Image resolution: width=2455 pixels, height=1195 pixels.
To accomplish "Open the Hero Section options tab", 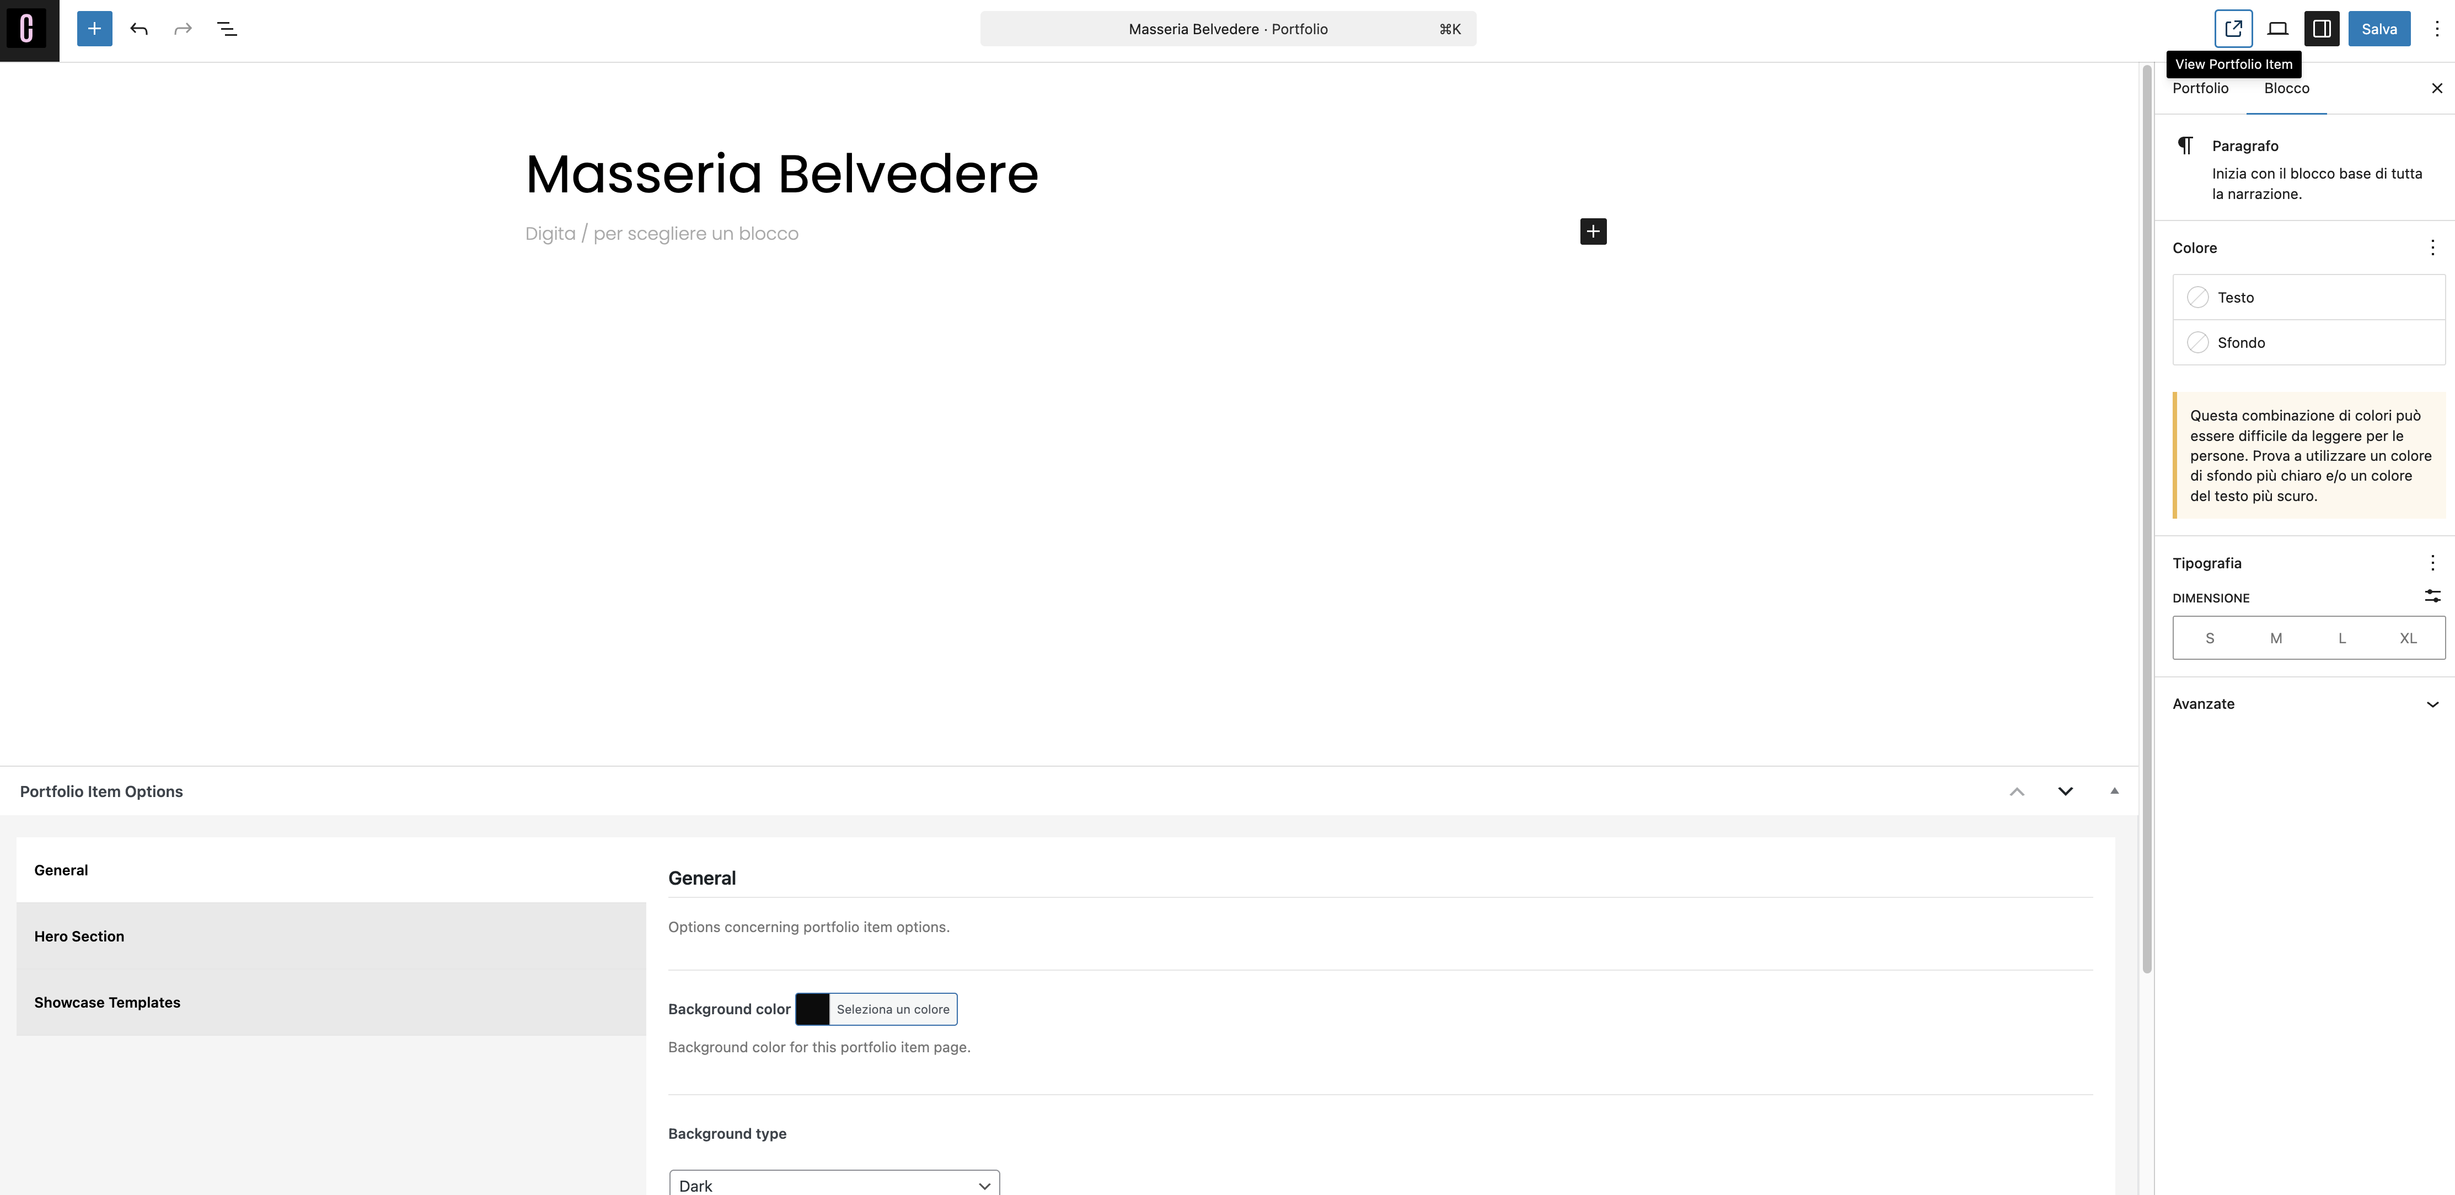I will [79, 936].
